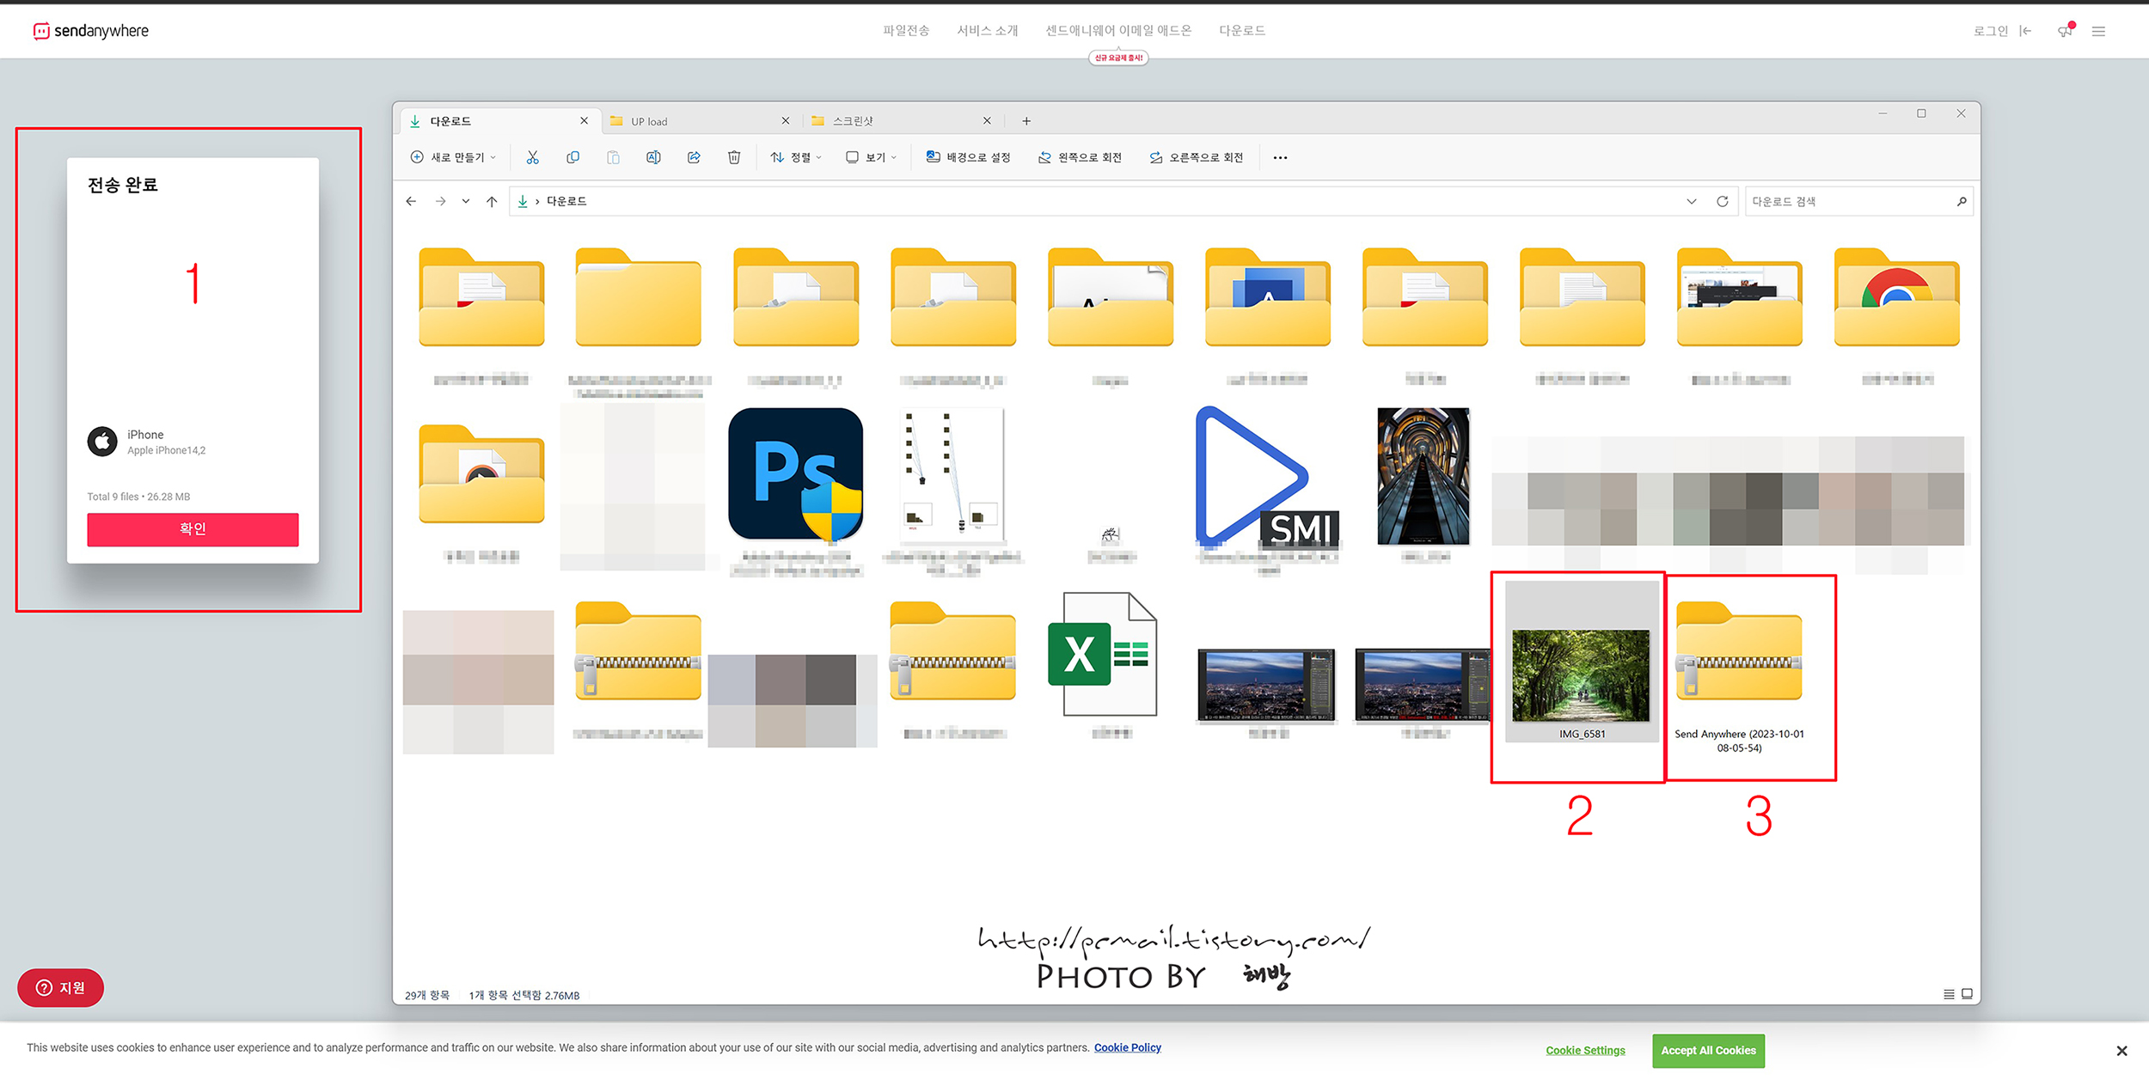Image resolution: width=2149 pixels, height=1080 pixels.
Task: Switch to details list view icon
Action: [1948, 994]
